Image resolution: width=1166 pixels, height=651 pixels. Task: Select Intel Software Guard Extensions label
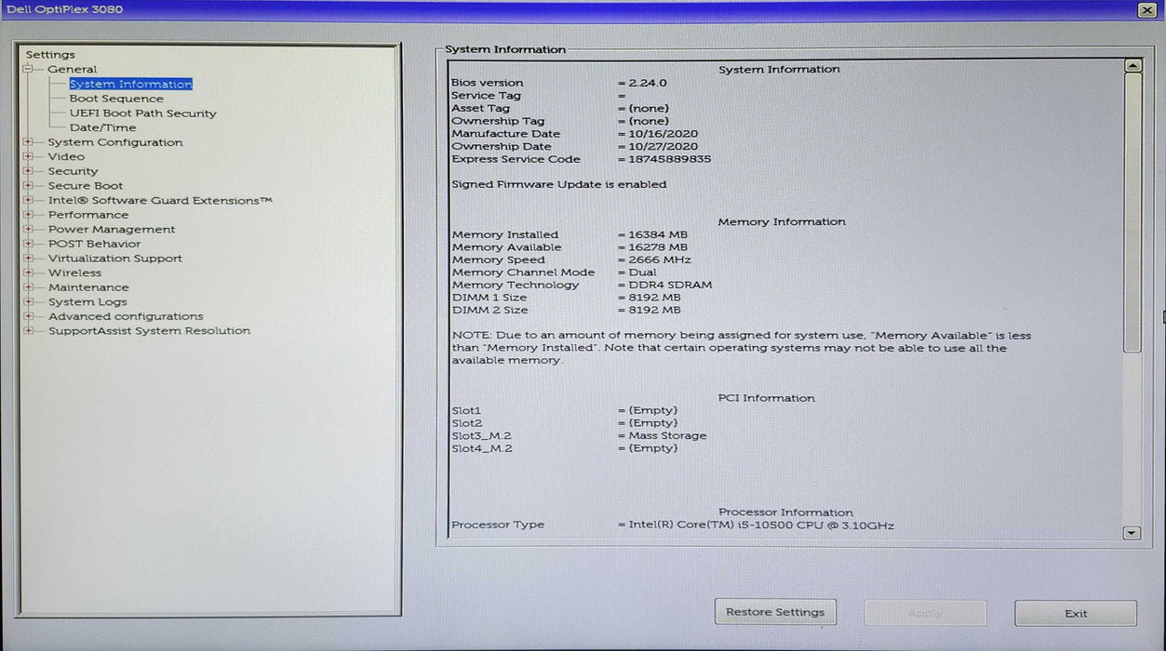coord(160,200)
